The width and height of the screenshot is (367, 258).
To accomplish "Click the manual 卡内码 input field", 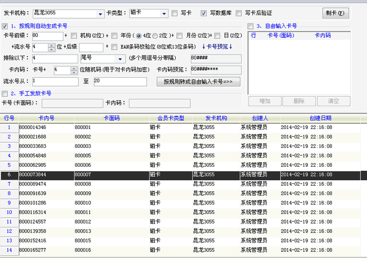I will coord(160,103).
